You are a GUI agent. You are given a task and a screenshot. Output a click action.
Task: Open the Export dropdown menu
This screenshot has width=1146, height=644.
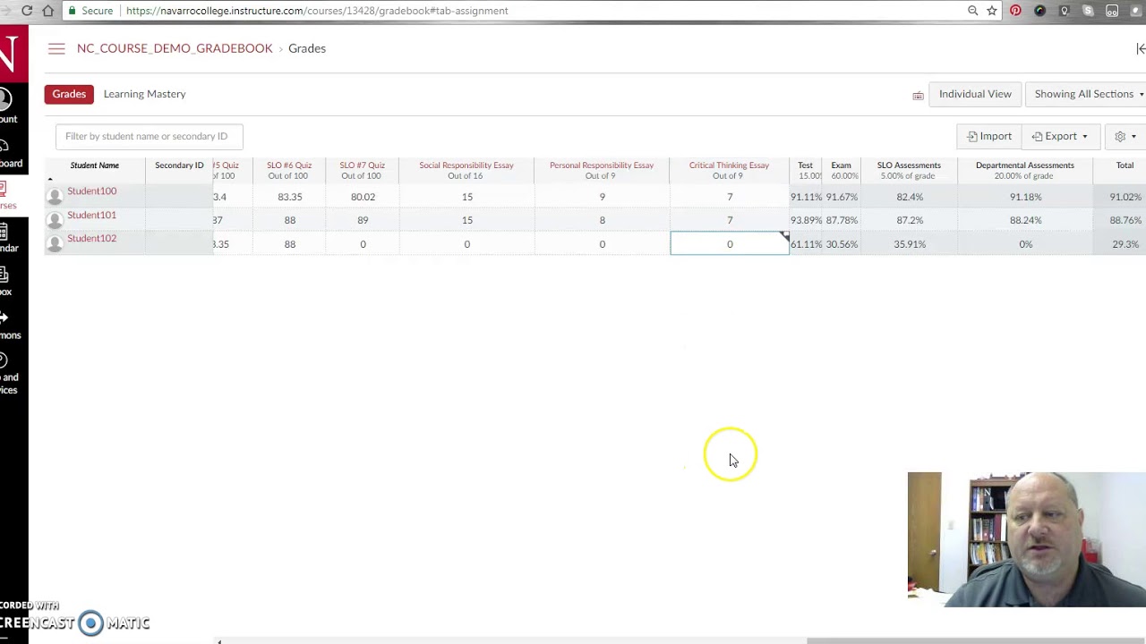click(1060, 136)
